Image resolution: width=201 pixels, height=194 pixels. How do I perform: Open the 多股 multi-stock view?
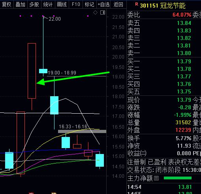click(34, 4)
